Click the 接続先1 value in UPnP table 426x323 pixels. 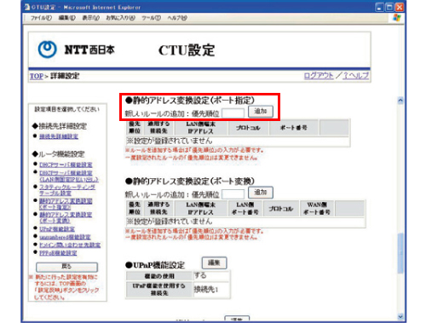(206, 290)
